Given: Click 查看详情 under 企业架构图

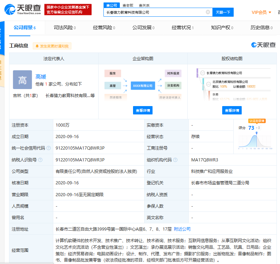Looking at the screenshot, I should (x=143, y=110).
